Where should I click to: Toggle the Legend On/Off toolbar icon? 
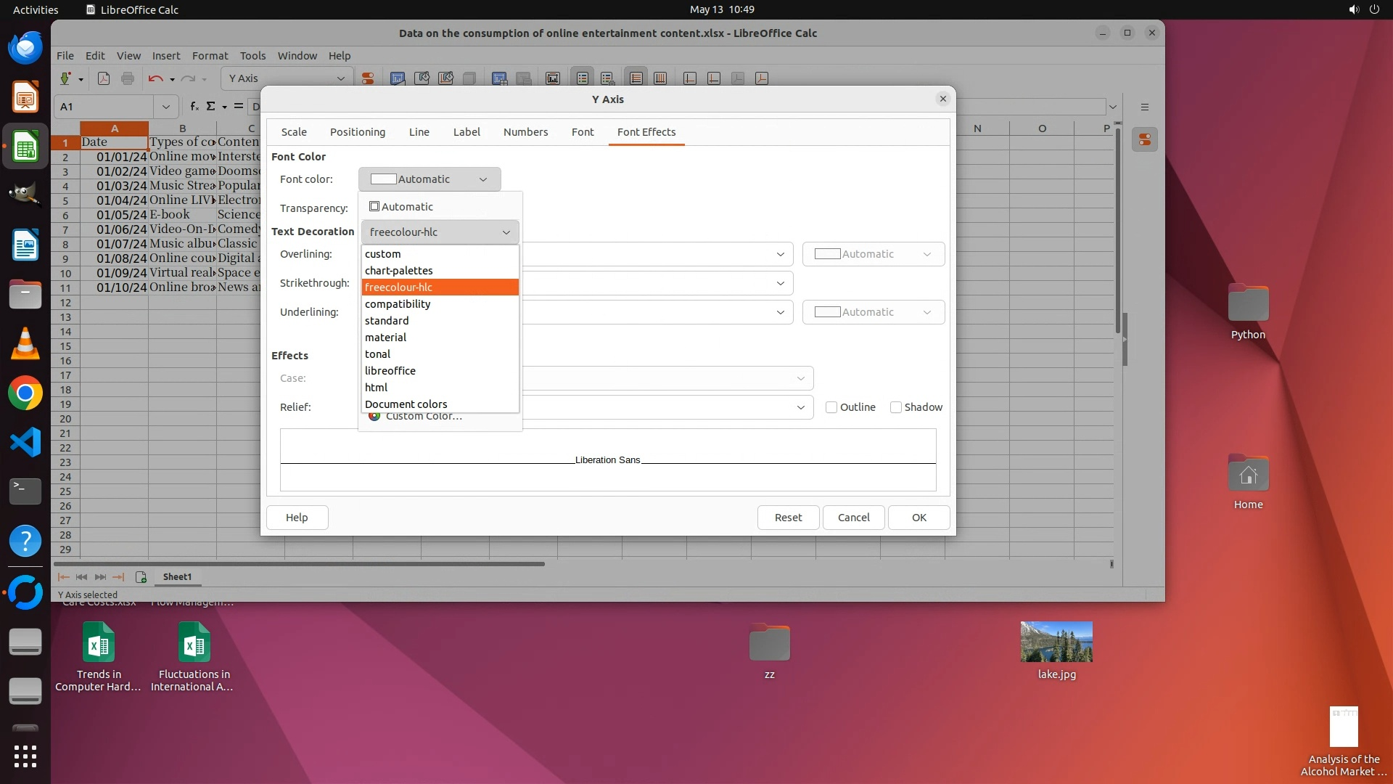pos(583,78)
